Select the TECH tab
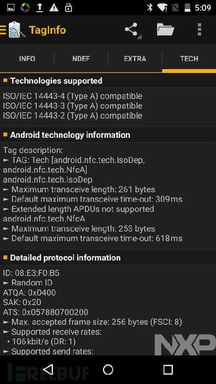The width and height of the screenshot is (216, 384). pos(189,58)
